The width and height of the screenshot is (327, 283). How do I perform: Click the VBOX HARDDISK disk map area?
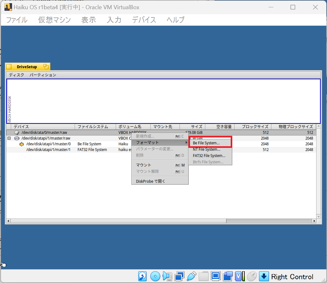tap(163, 101)
